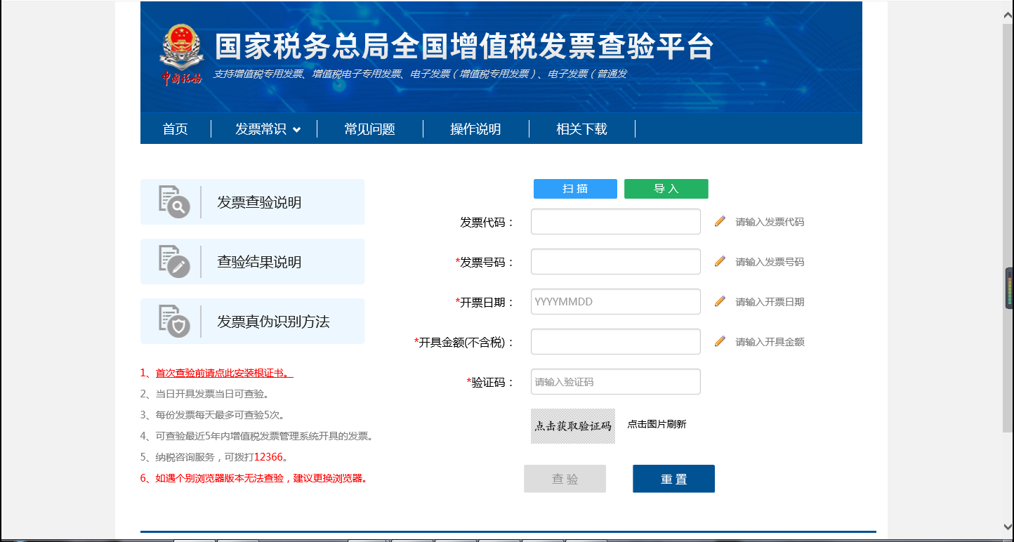Open 查验结果说明 pencil document icon
This screenshot has width=1014, height=542.
tap(174, 262)
